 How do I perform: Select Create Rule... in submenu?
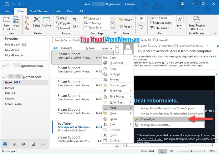click(169, 119)
